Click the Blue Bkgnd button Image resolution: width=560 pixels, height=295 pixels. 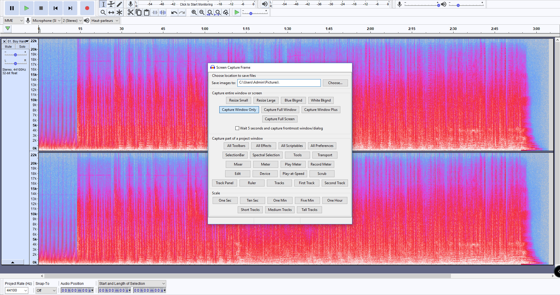[293, 100]
